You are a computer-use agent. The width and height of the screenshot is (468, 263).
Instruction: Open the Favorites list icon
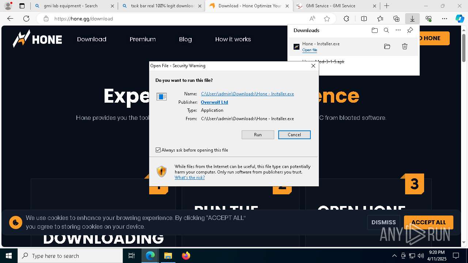[380, 19]
